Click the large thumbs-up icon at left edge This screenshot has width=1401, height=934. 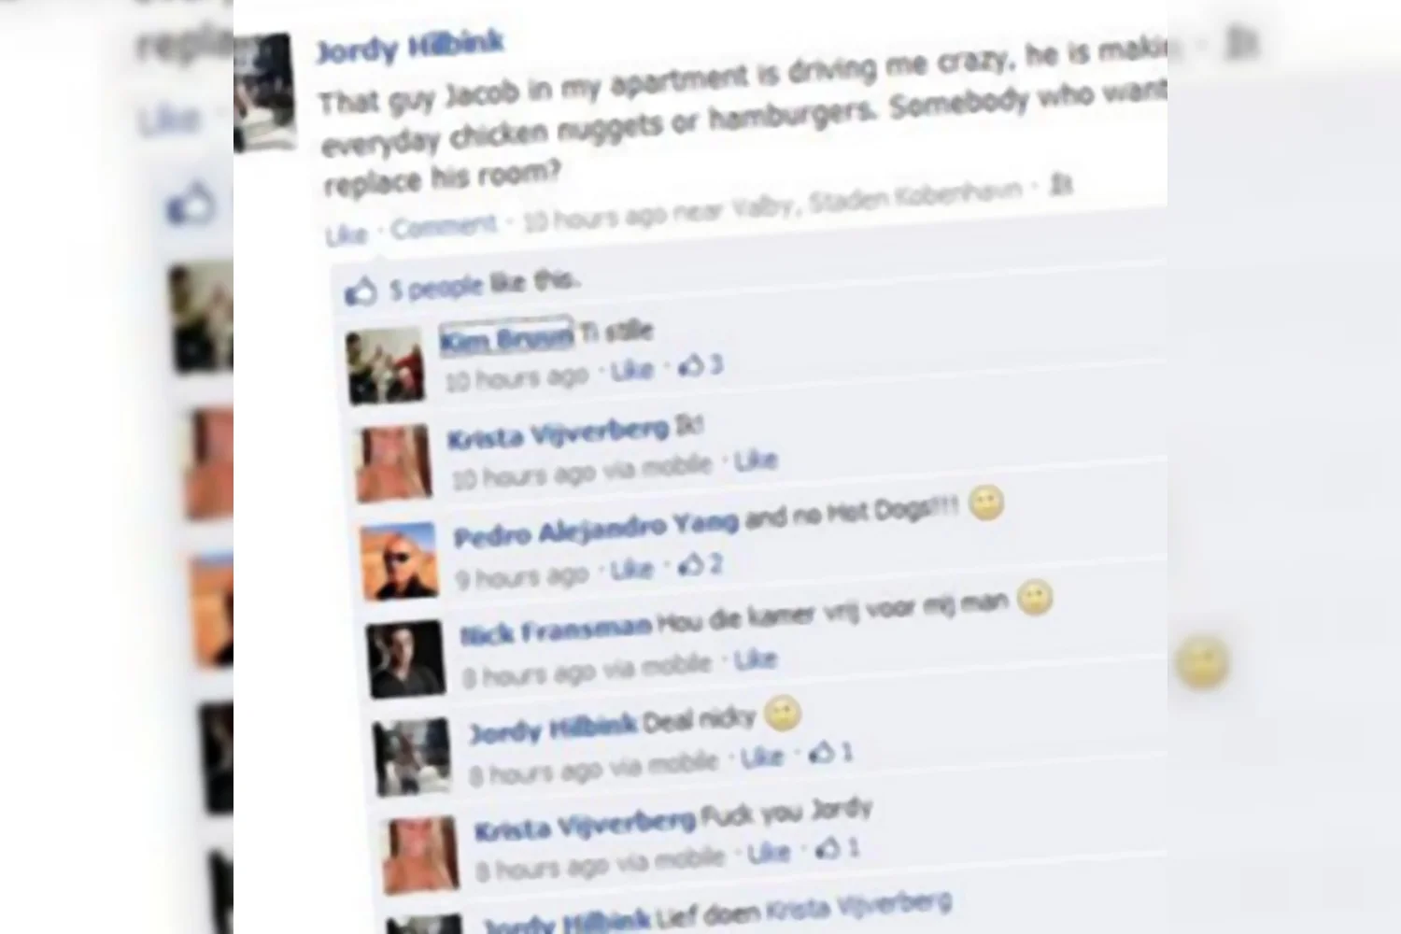pyautogui.click(x=191, y=204)
